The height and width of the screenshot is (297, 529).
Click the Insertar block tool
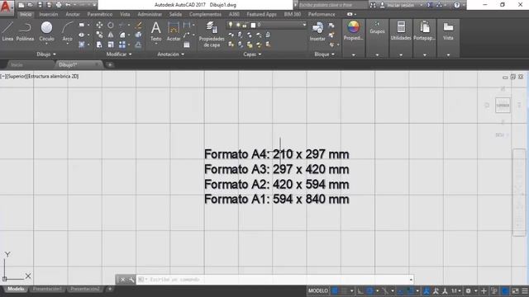coord(317,31)
